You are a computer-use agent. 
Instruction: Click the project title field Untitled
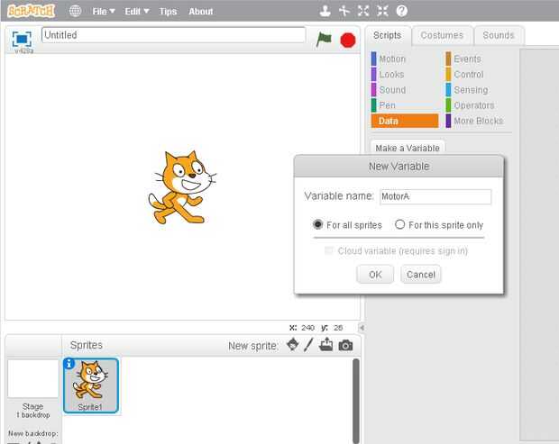pos(173,35)
